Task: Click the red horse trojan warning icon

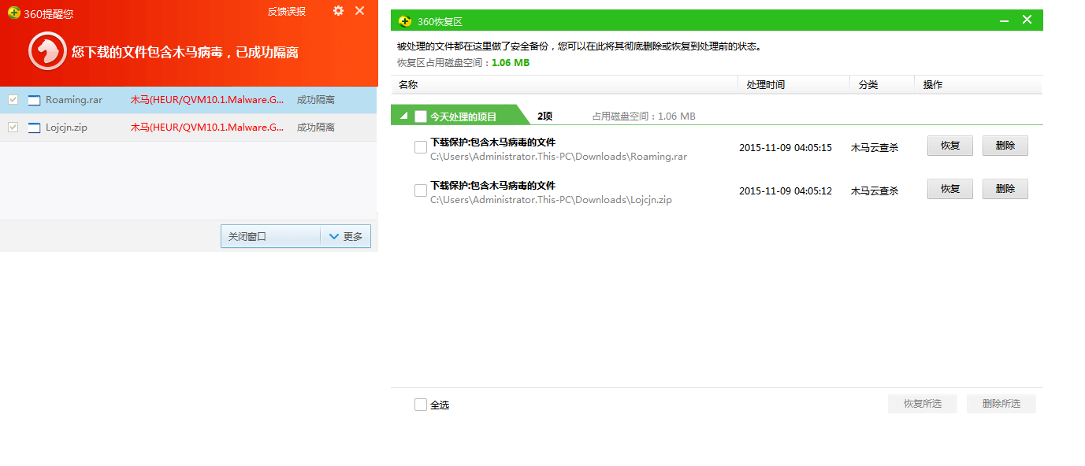Action: click(x=47, y=51)
